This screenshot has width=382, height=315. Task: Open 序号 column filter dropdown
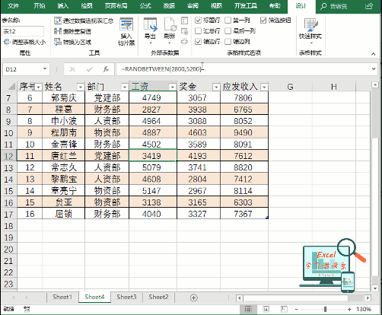39,87
